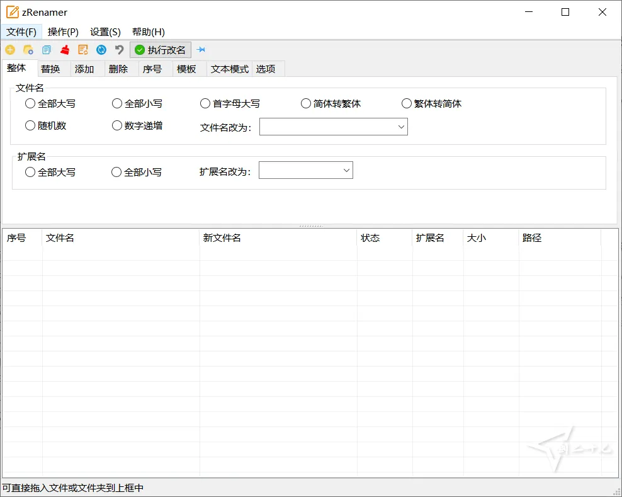Select 全部小写 under 扩展名 section
This screenshot has height=497, width=622.
116,171
